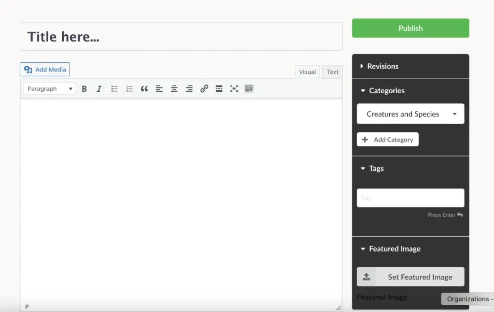The image size is (494, 312).
Task: Click the green Publish button
Action: [411, 28]
